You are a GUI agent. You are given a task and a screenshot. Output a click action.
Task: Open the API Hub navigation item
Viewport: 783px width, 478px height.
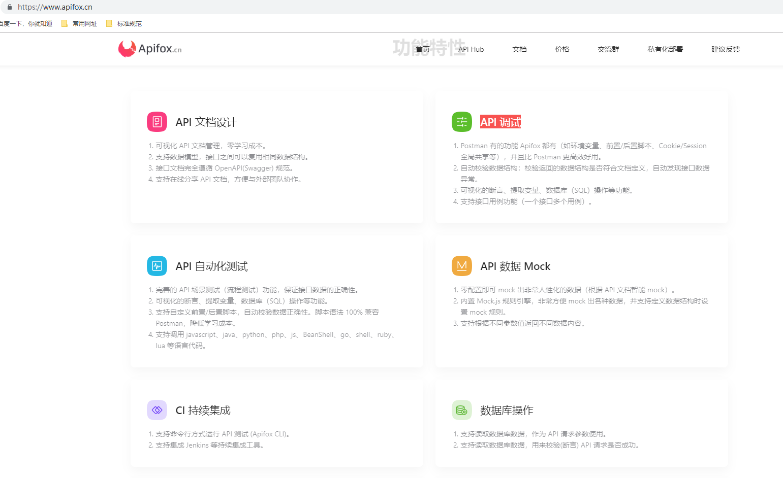pos(471,49)
